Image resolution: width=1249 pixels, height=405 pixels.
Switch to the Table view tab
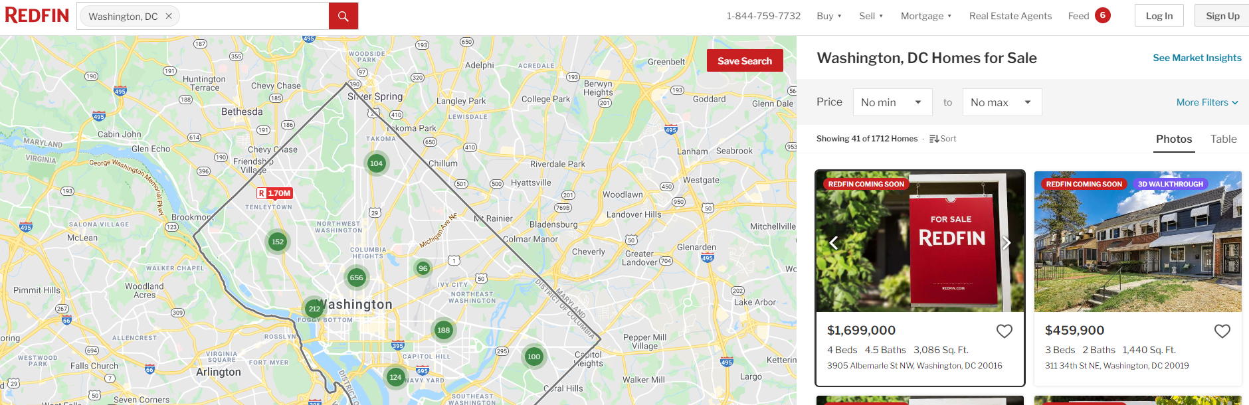1223,139
